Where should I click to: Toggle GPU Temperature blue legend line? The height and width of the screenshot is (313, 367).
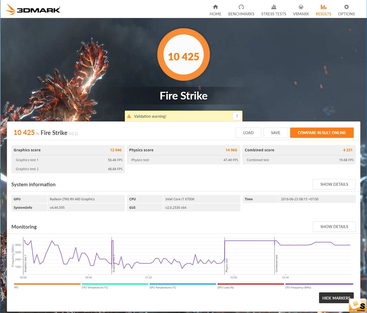pos(183,284)
